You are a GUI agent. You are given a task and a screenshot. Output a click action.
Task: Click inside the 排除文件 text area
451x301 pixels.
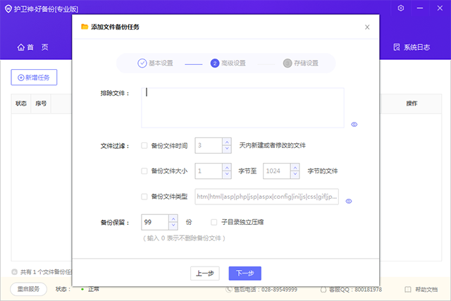(x=242, y=107)
